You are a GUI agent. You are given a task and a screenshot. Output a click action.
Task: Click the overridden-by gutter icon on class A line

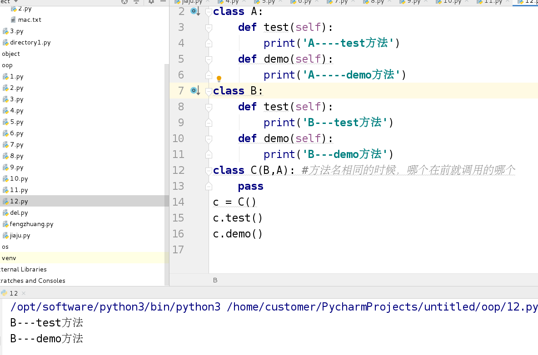tap(195, 11)
